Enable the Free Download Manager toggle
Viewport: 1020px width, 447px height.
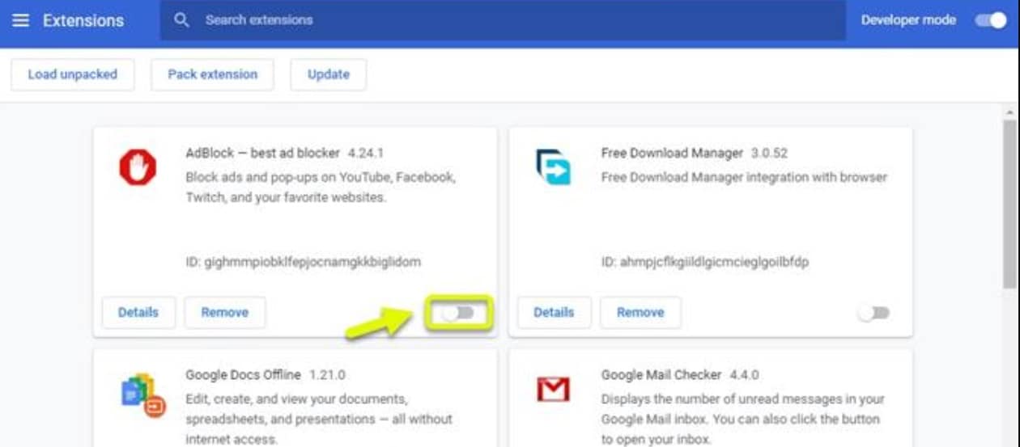pos(873,313)
